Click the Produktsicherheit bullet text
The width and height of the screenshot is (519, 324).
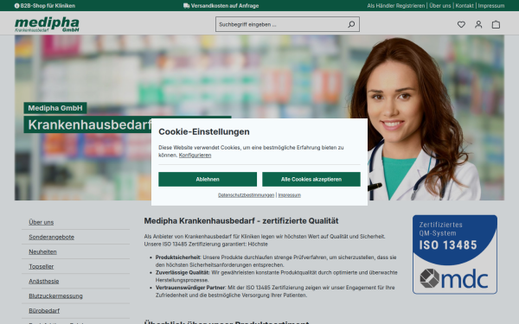pyautogui.click(x=276, y=261)
